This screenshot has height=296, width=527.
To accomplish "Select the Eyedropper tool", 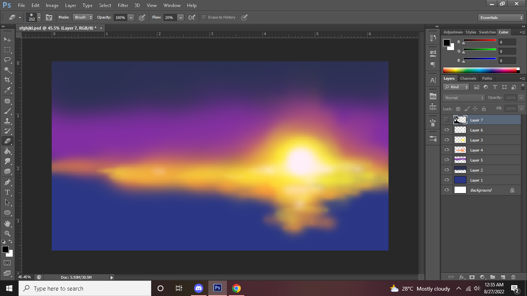I will click(7, 90).
